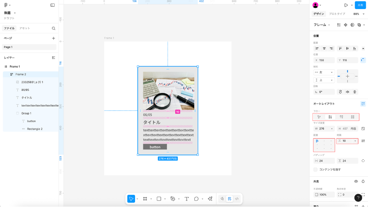Viewport: 368px width, 207px height.
Task: Switch to the アセット tab
Action: [x=25, y=28]
